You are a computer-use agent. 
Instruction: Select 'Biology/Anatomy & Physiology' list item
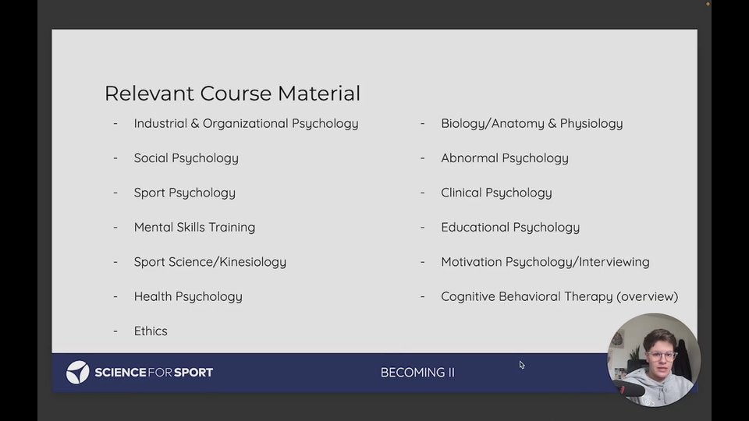click(x=531, y=124)
